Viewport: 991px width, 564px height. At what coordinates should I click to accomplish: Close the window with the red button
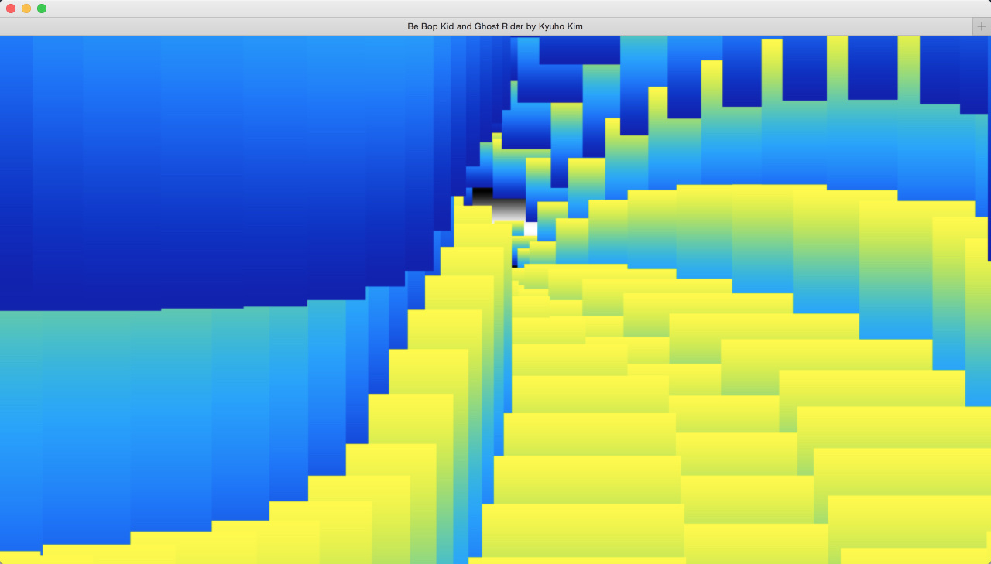[x=11, y=9]
